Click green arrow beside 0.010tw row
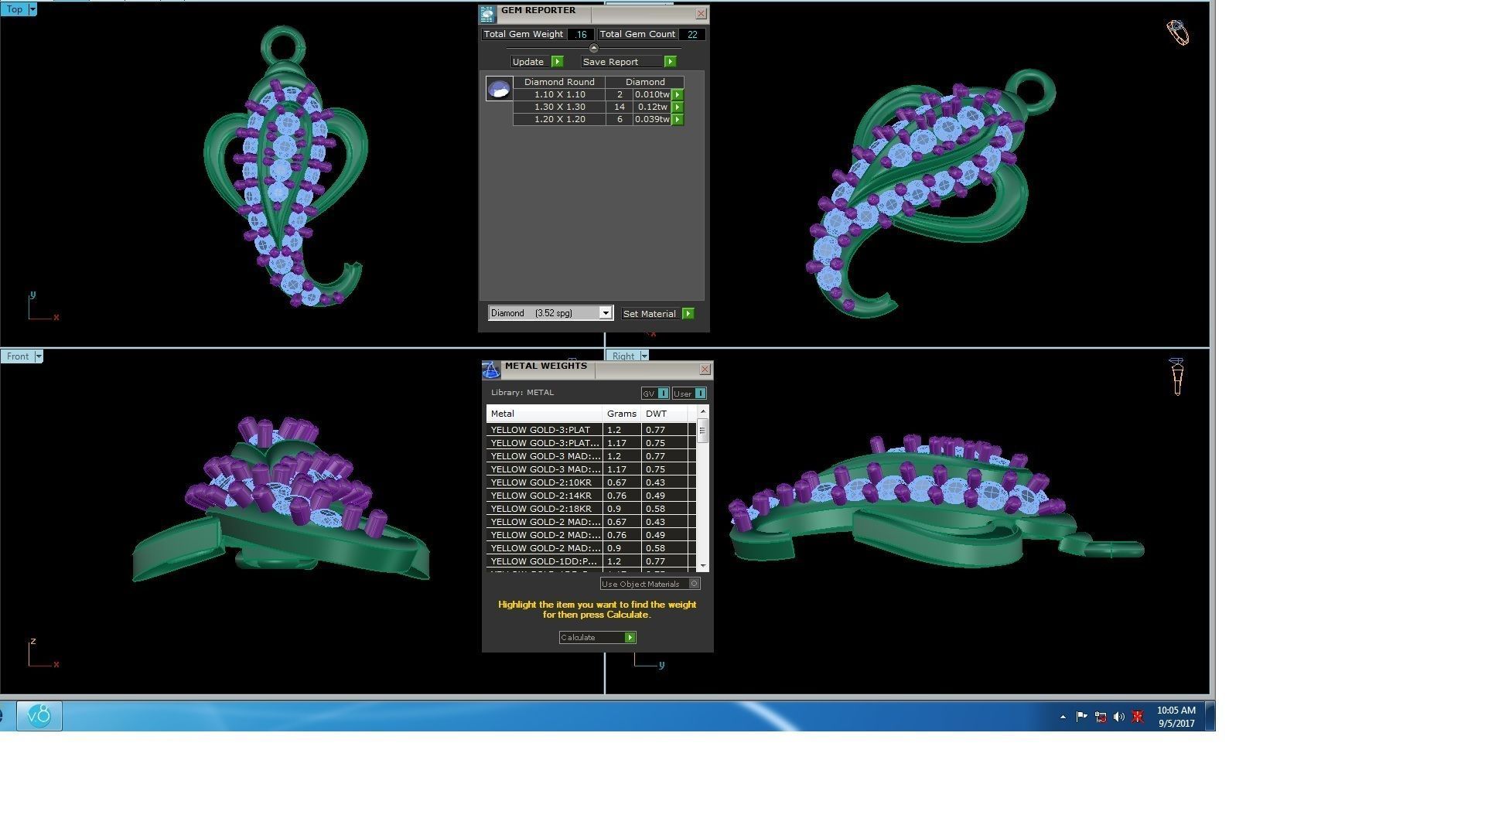The image size is (1485, 835). point(678,95)
